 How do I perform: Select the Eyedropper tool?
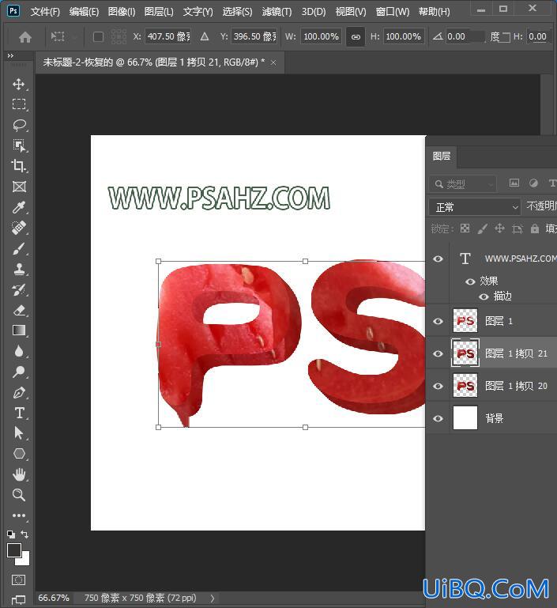pos(19,207)
